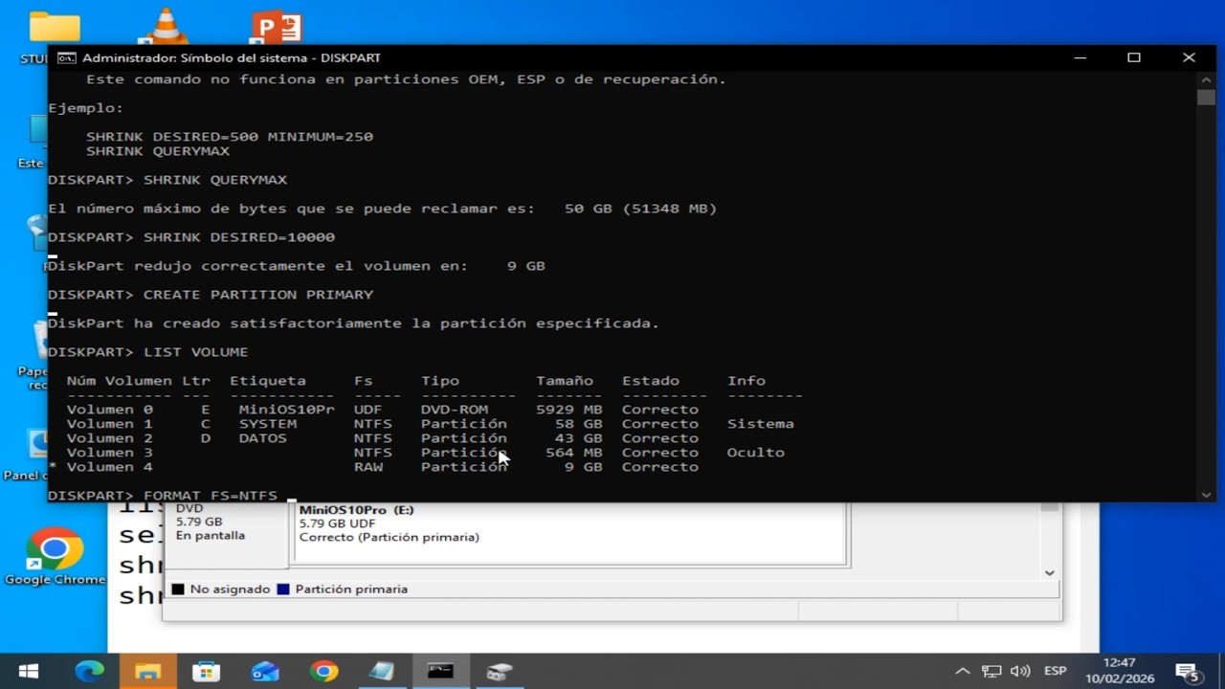The width and height of the screenshot is (1225, 689).
Task: Change the ESP input language
Action: pos(1055,672)
